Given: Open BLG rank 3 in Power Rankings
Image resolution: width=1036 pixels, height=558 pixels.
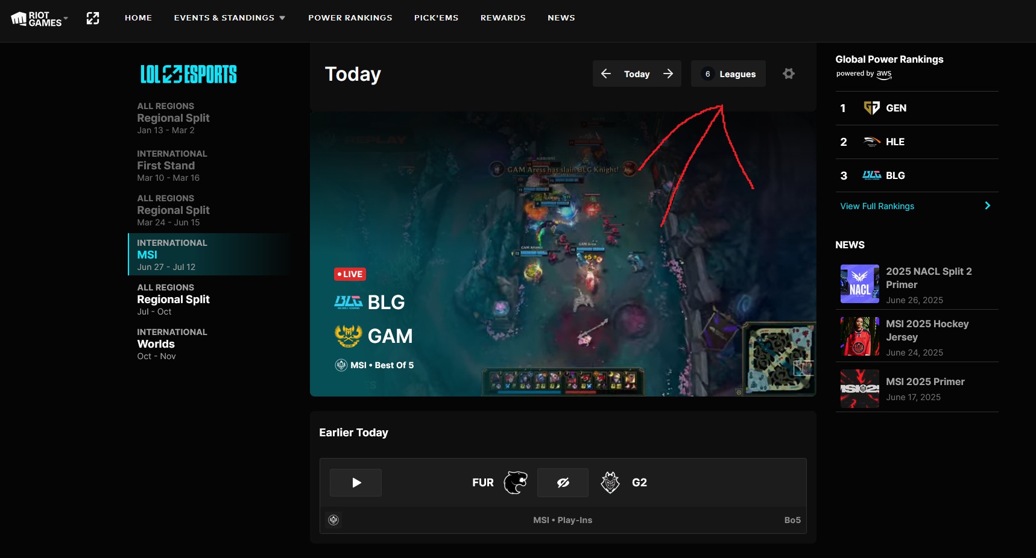Looking at the screenshot, I should [x=917, y=176].
